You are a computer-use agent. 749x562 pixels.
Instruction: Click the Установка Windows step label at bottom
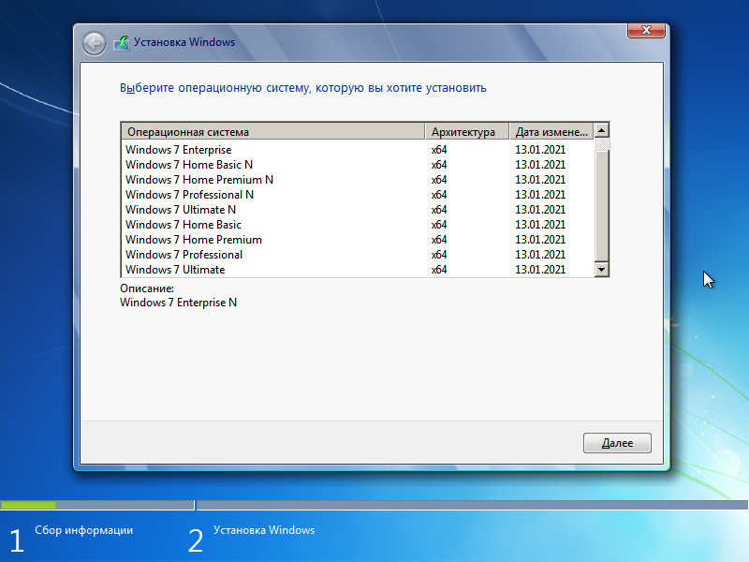[x=264, y=530]
